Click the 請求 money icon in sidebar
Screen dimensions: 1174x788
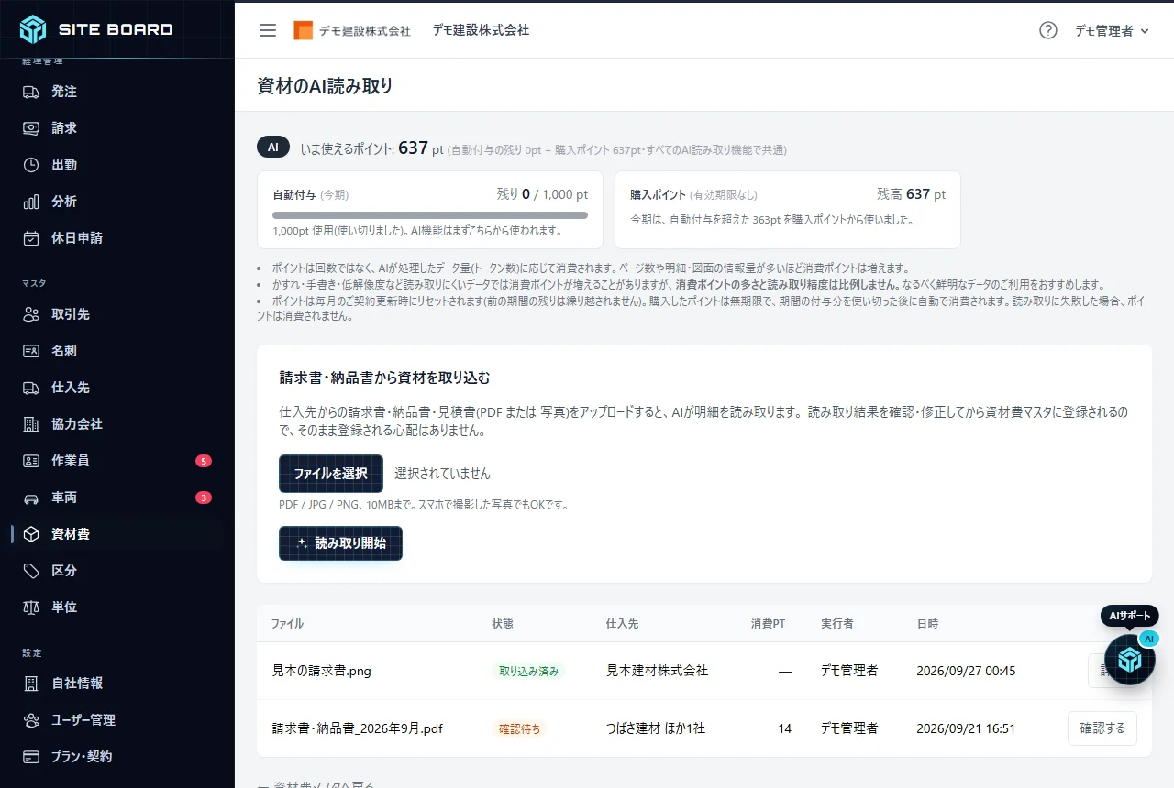pos(31,128)
